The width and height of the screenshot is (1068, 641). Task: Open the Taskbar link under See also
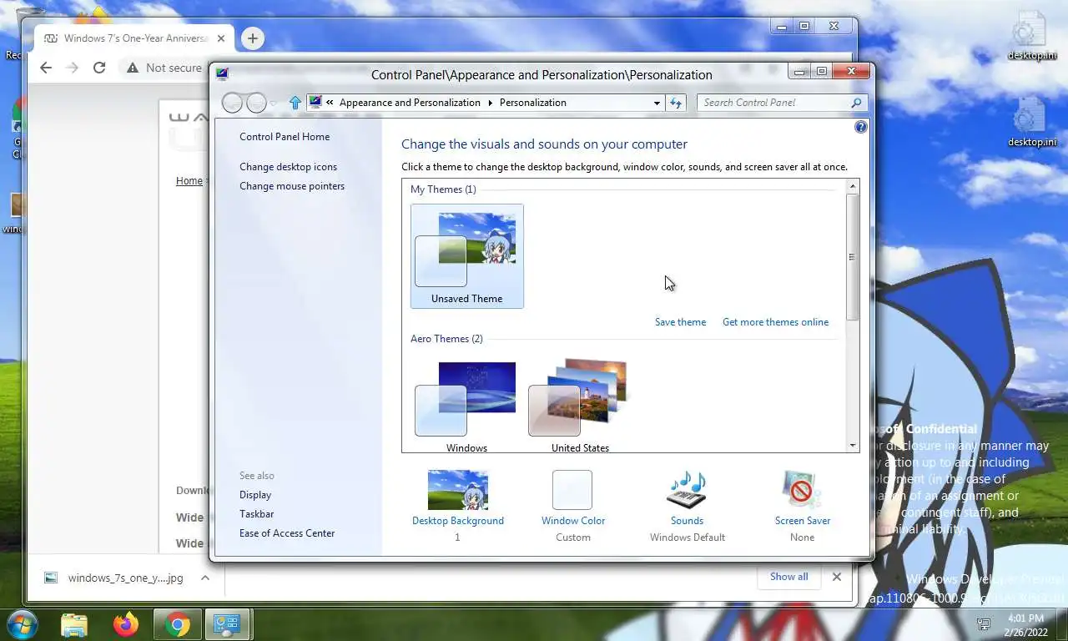[256, 514]
